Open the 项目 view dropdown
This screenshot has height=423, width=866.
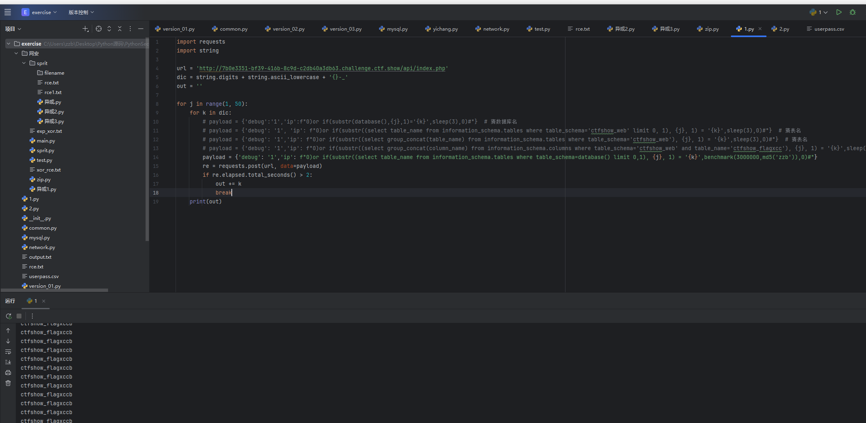point(13,29)
